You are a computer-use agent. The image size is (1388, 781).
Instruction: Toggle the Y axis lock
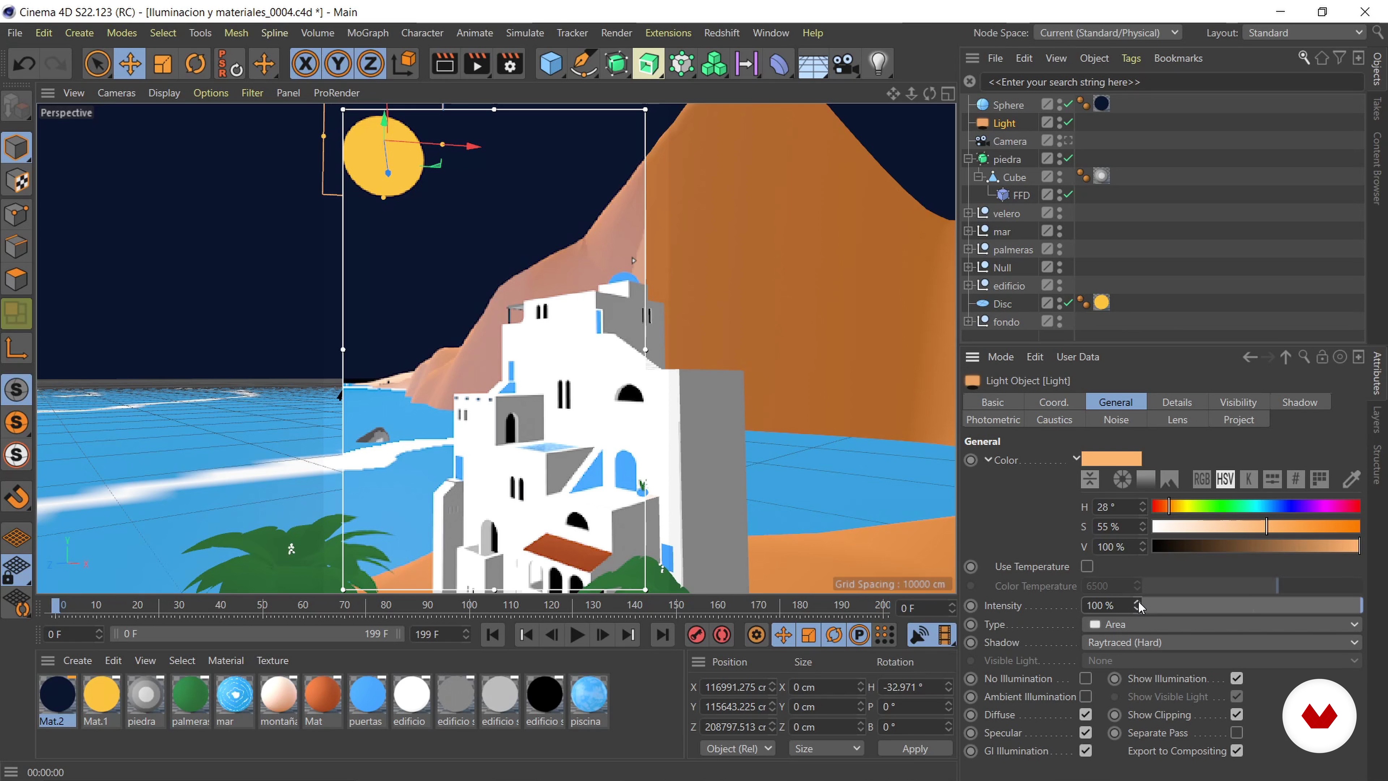338,64
